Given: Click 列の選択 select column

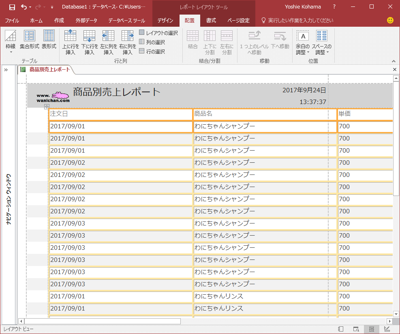Looking at the screenshot, I should point(152,42).
